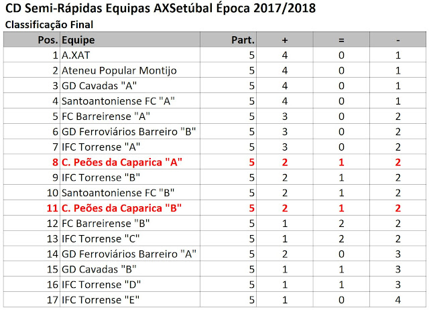Click the Equipe column header

(x=130, y=40)
